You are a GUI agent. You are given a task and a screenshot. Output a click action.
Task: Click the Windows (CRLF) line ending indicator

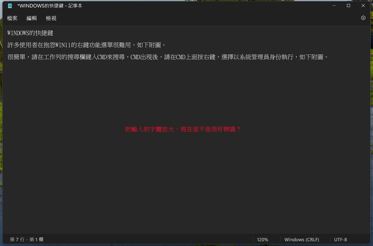[302, 240]
